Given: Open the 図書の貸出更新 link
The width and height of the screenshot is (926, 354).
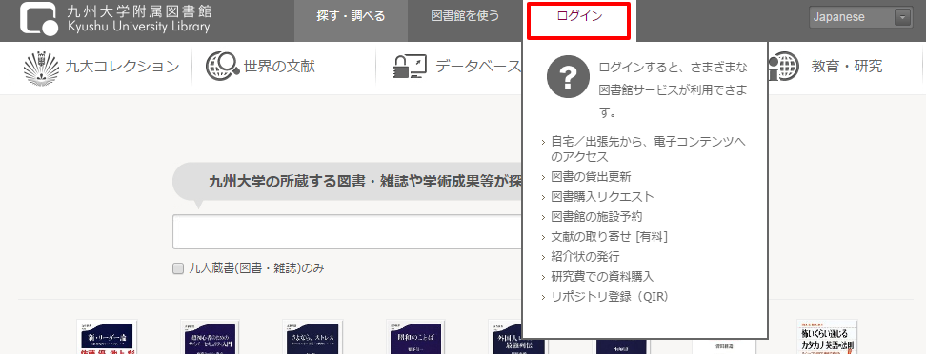Looking at the screenshot, I should 591,176.
